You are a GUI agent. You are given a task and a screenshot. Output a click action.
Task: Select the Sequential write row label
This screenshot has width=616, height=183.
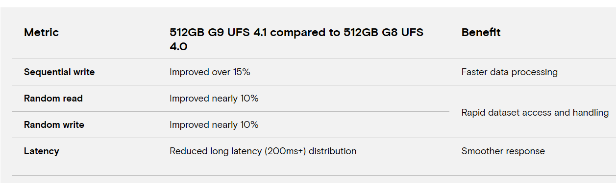click(x=59, y=72)
